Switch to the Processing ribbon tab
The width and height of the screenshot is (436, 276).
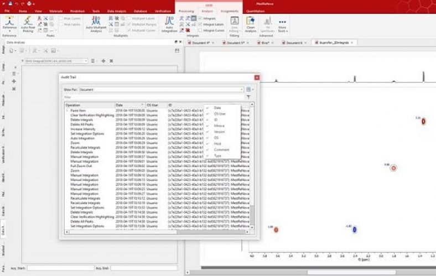(186, 11)
